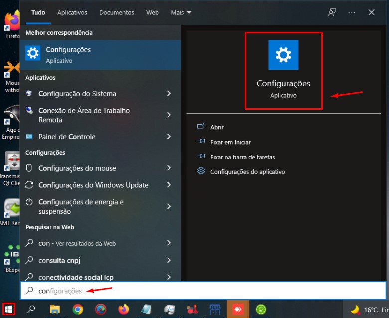Screen dimensions: 389x318
Task: Open the Mais dropdown
Action: point(181,12)
